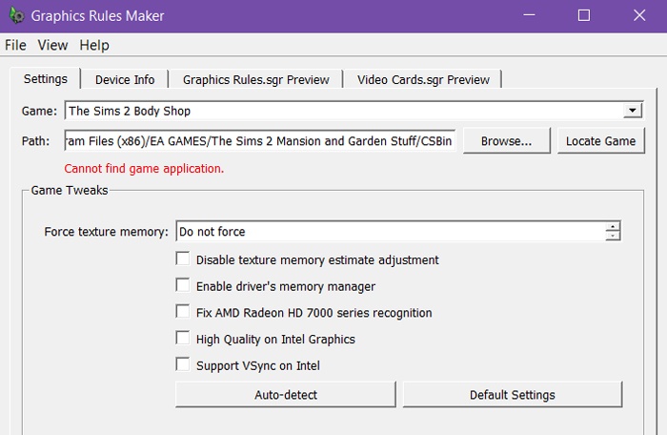Open the Help menu
Image resolution: width=667 pixels, height=435 pixels.
(x=94, y=45)
